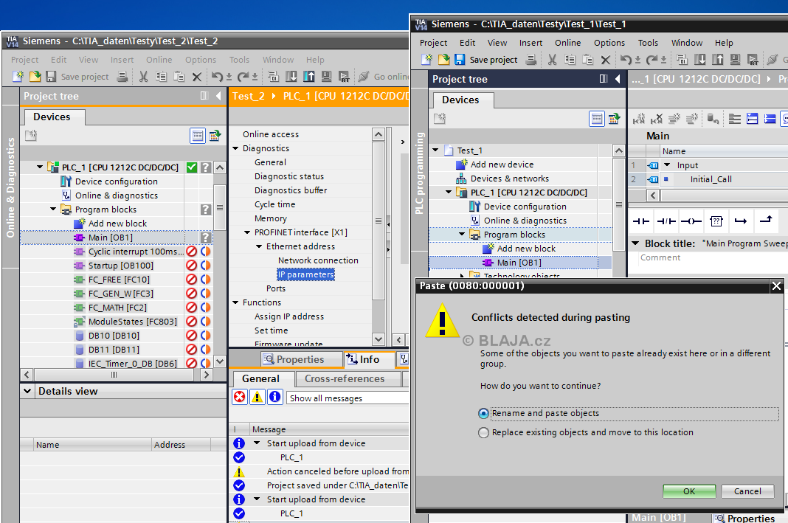Click Upload from device icon in Test_1 toolbar
788x523 pixels.
(x=718, y=60)
